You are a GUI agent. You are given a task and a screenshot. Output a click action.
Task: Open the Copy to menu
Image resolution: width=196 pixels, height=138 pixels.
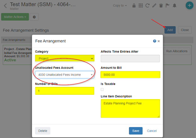120,6
